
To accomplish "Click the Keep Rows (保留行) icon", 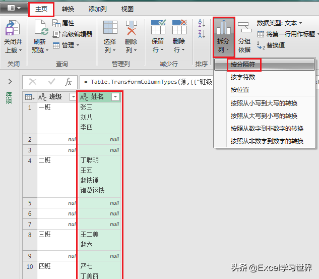I will 158,27.
